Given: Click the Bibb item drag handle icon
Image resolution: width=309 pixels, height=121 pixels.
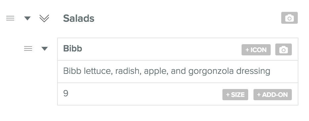Looking at the screenshot, I should 28,48.
